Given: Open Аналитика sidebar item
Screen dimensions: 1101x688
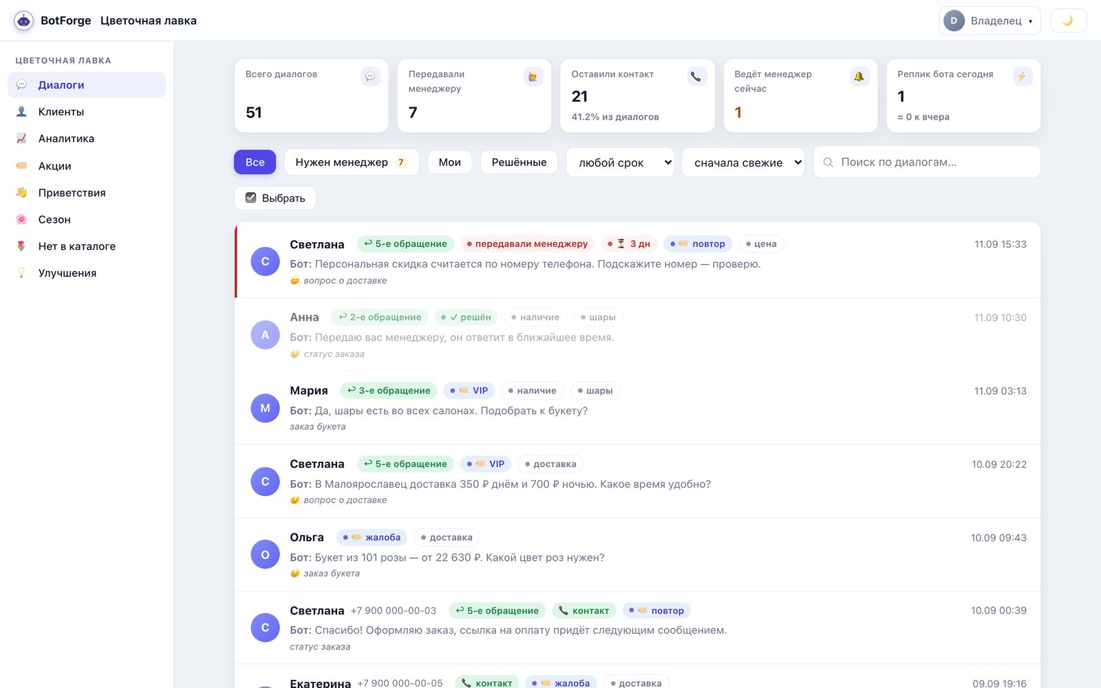Looking at the screenshot, I should (x=87, y=138).
